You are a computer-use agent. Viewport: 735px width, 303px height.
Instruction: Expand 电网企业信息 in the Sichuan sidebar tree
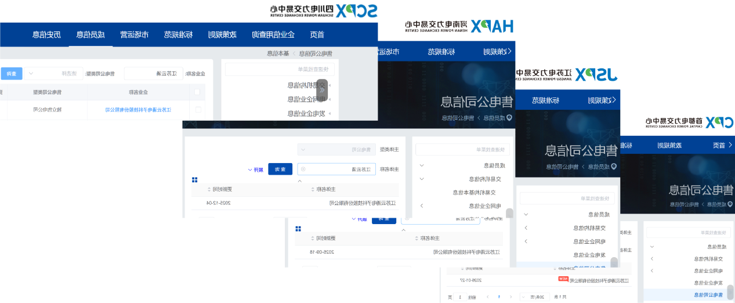330,99
